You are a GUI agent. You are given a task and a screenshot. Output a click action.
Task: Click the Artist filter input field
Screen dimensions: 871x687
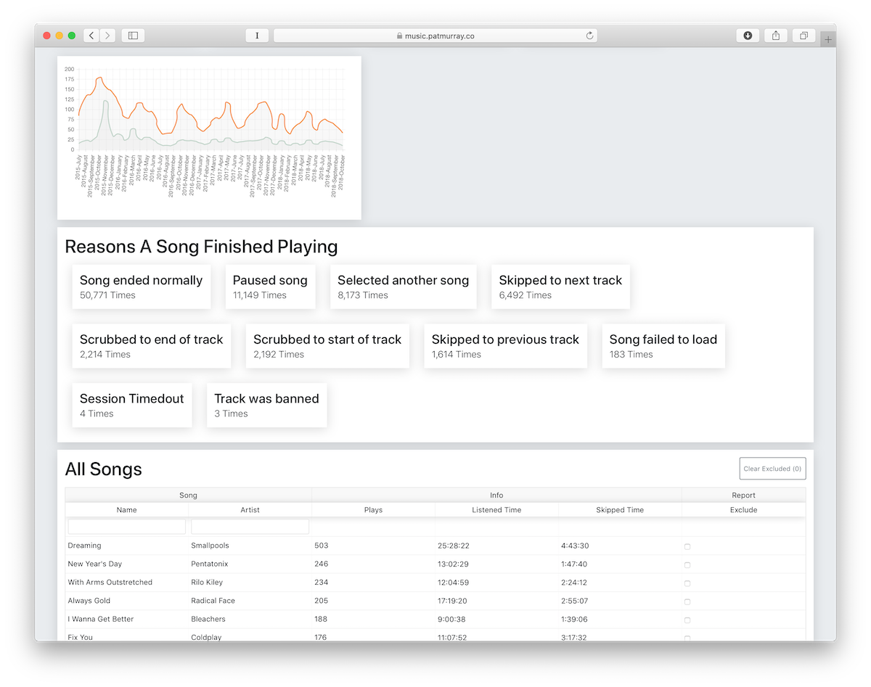[249, 526]
